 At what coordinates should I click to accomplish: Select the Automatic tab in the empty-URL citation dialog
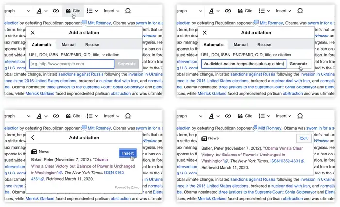click(41, 45)
